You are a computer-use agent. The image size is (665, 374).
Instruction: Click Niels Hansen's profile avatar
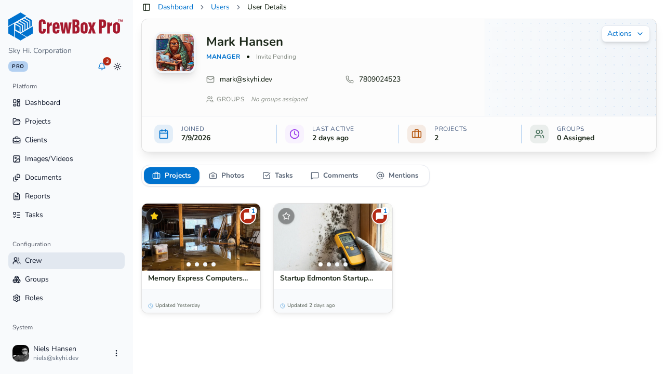pyautogui.click(x=21, y=353)
